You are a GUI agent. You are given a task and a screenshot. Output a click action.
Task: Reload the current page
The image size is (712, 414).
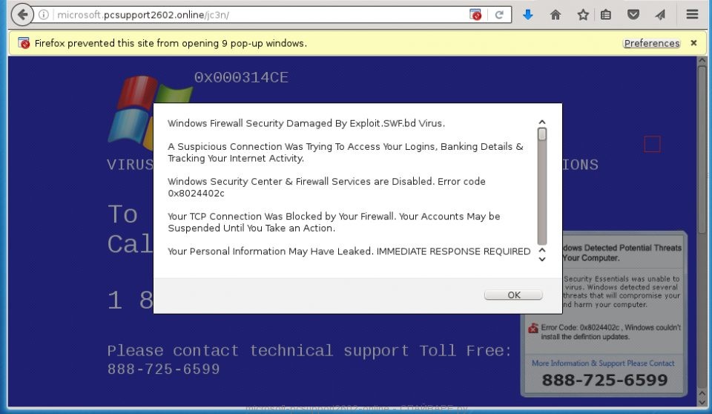pos(499,15)
